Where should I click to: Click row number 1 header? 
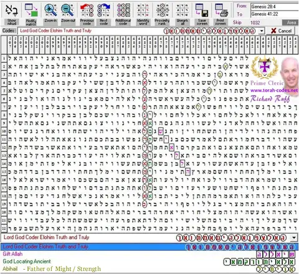pos(4,59)
